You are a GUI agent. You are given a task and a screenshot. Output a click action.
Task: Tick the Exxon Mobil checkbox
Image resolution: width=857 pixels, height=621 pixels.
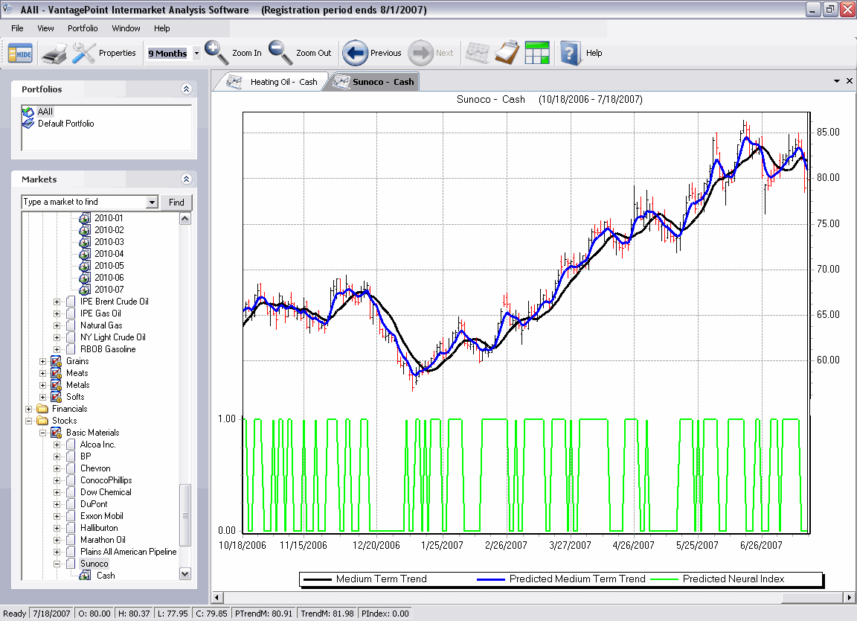click(71, 516)
